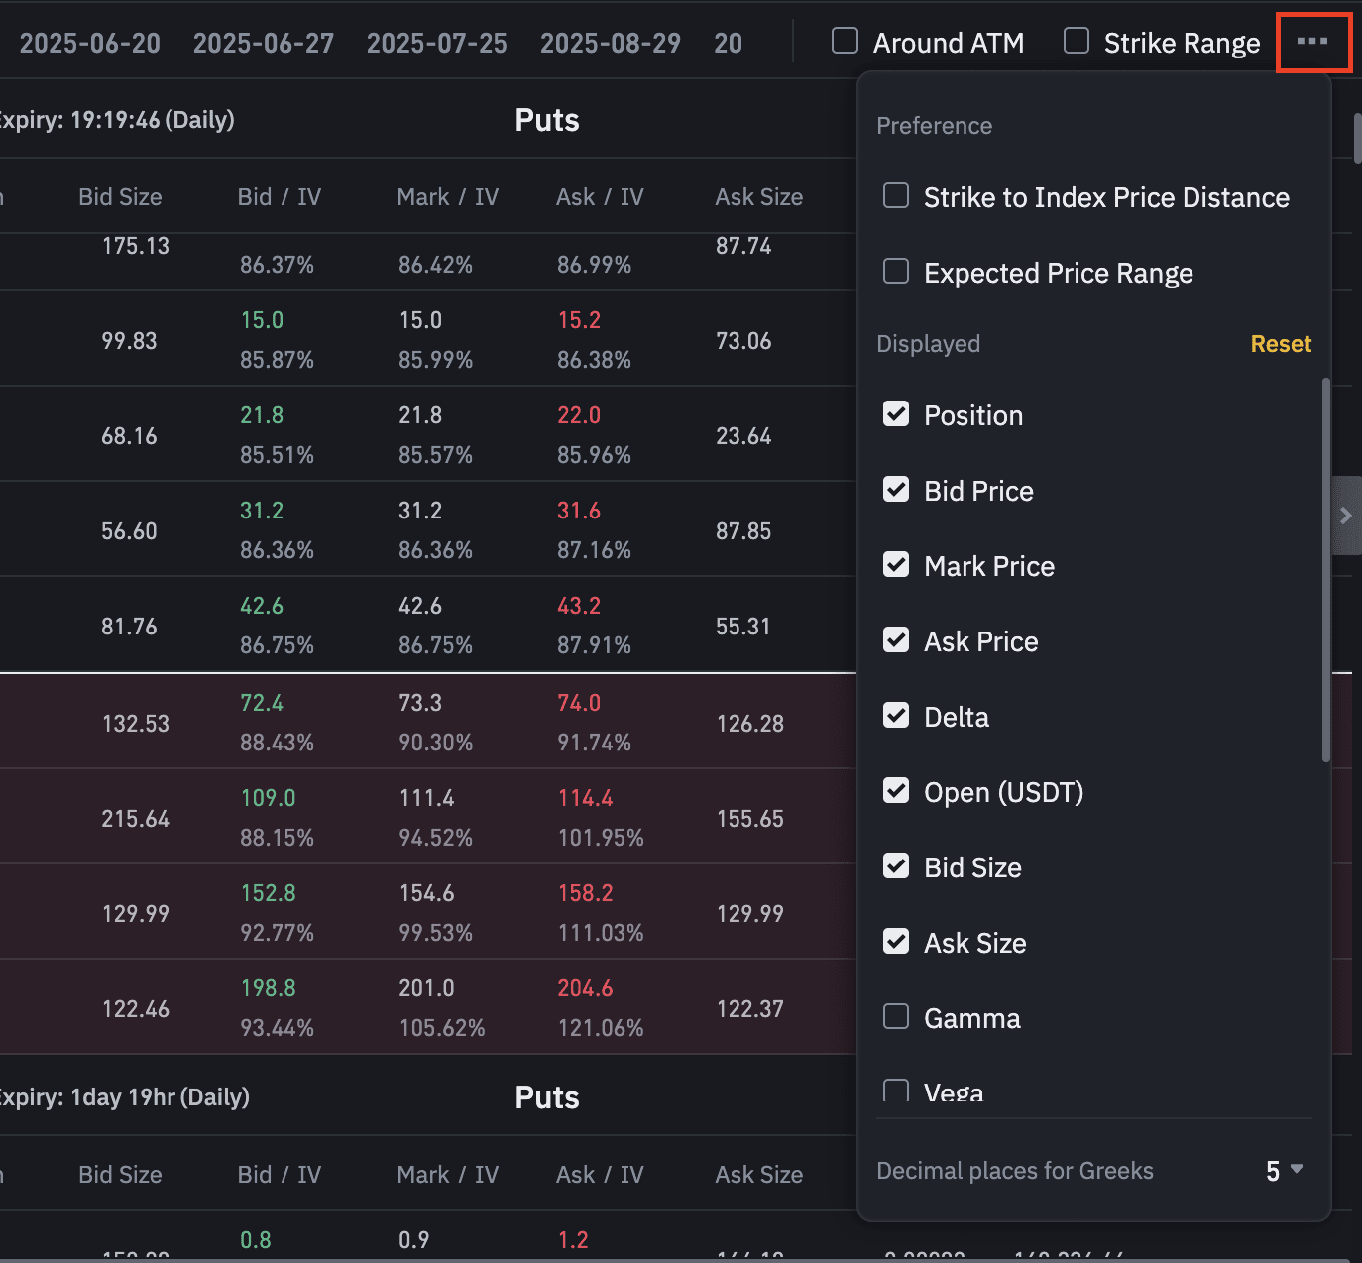Uncheck the Position column checkbox
This screenshot has height=1263, width=1362.
pyautogui.click(x=896, y=414)
